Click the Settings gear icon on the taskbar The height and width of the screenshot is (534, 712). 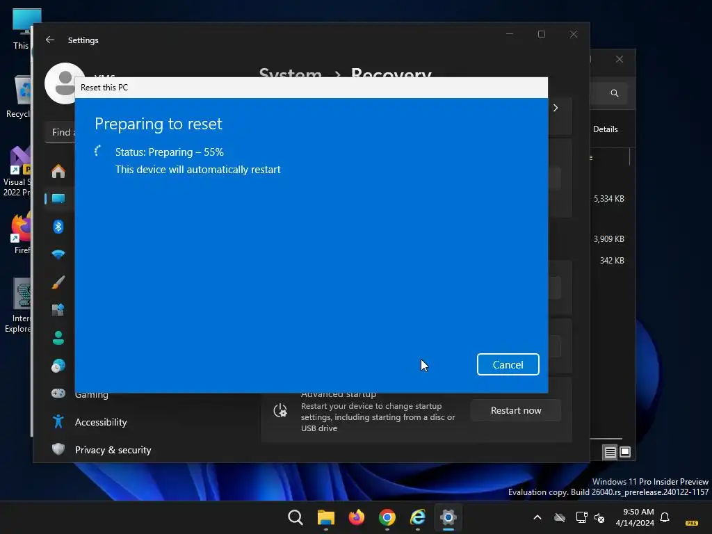click(448, 517)
